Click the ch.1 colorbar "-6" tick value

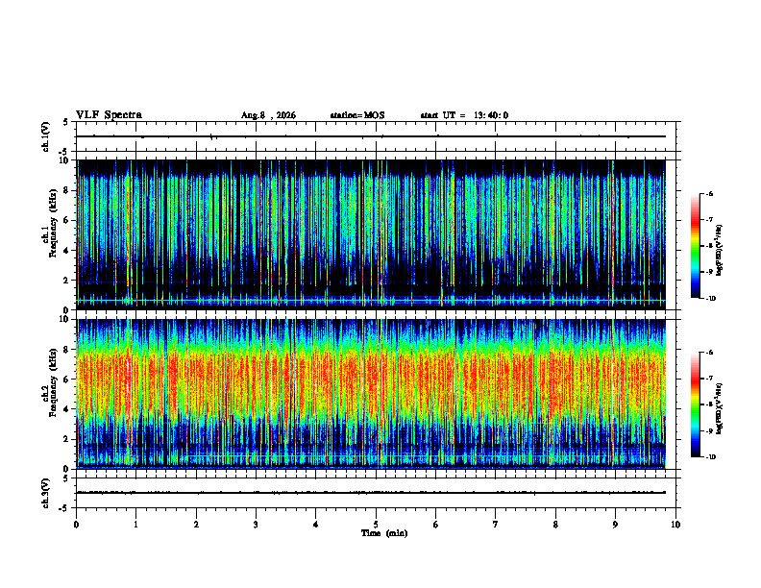point(710,193)
